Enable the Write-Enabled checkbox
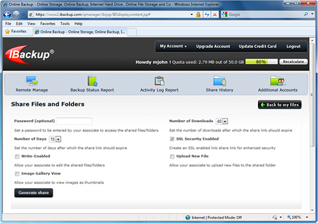The width and height of the screenshot is (318, 223). click(x=17, y=157)
